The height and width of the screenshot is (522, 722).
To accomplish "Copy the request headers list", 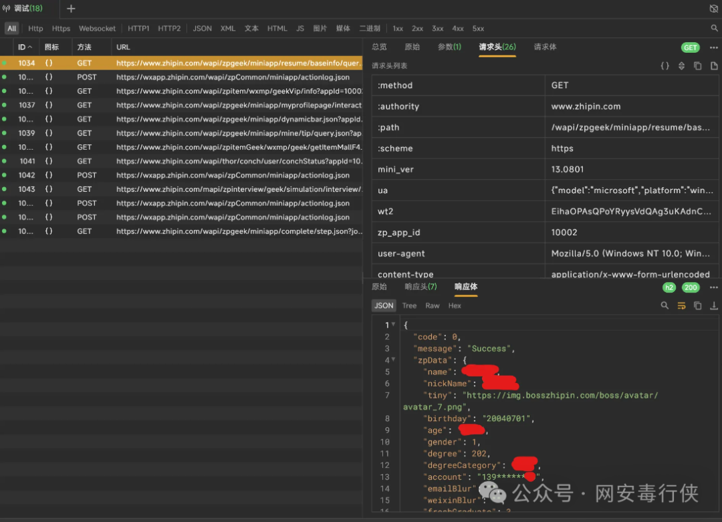I will click(697, 66).
